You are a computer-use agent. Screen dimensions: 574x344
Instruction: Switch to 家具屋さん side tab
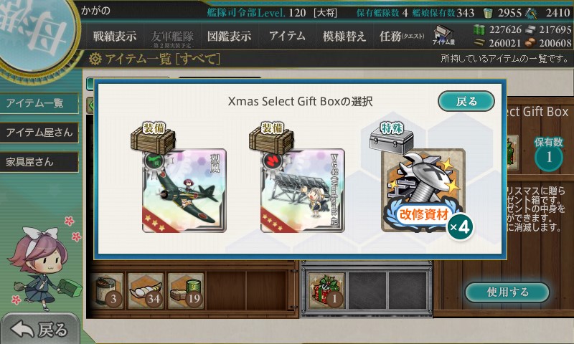point(39,162)
